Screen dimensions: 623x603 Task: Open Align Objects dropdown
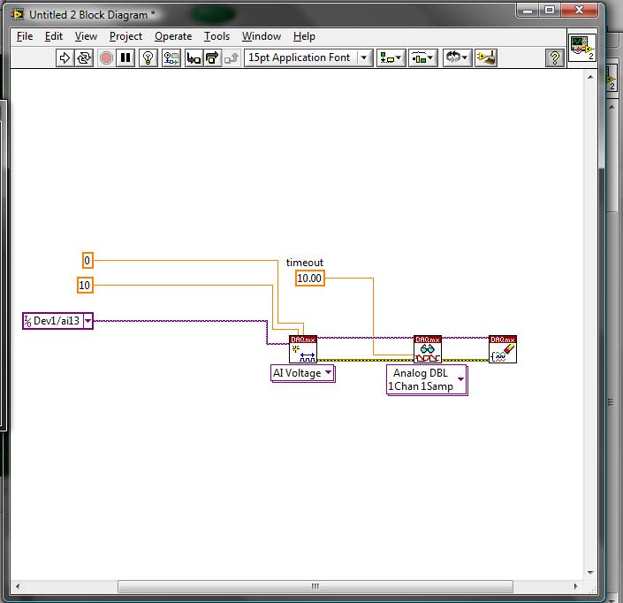tap(391, 58)
